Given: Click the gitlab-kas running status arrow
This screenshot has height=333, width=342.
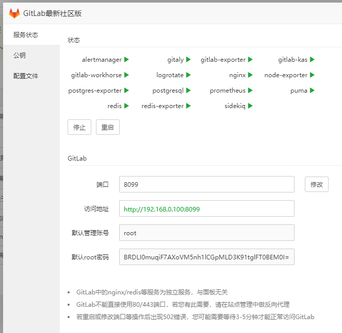Looking at the screenshot, I should [x=312, y=59].
